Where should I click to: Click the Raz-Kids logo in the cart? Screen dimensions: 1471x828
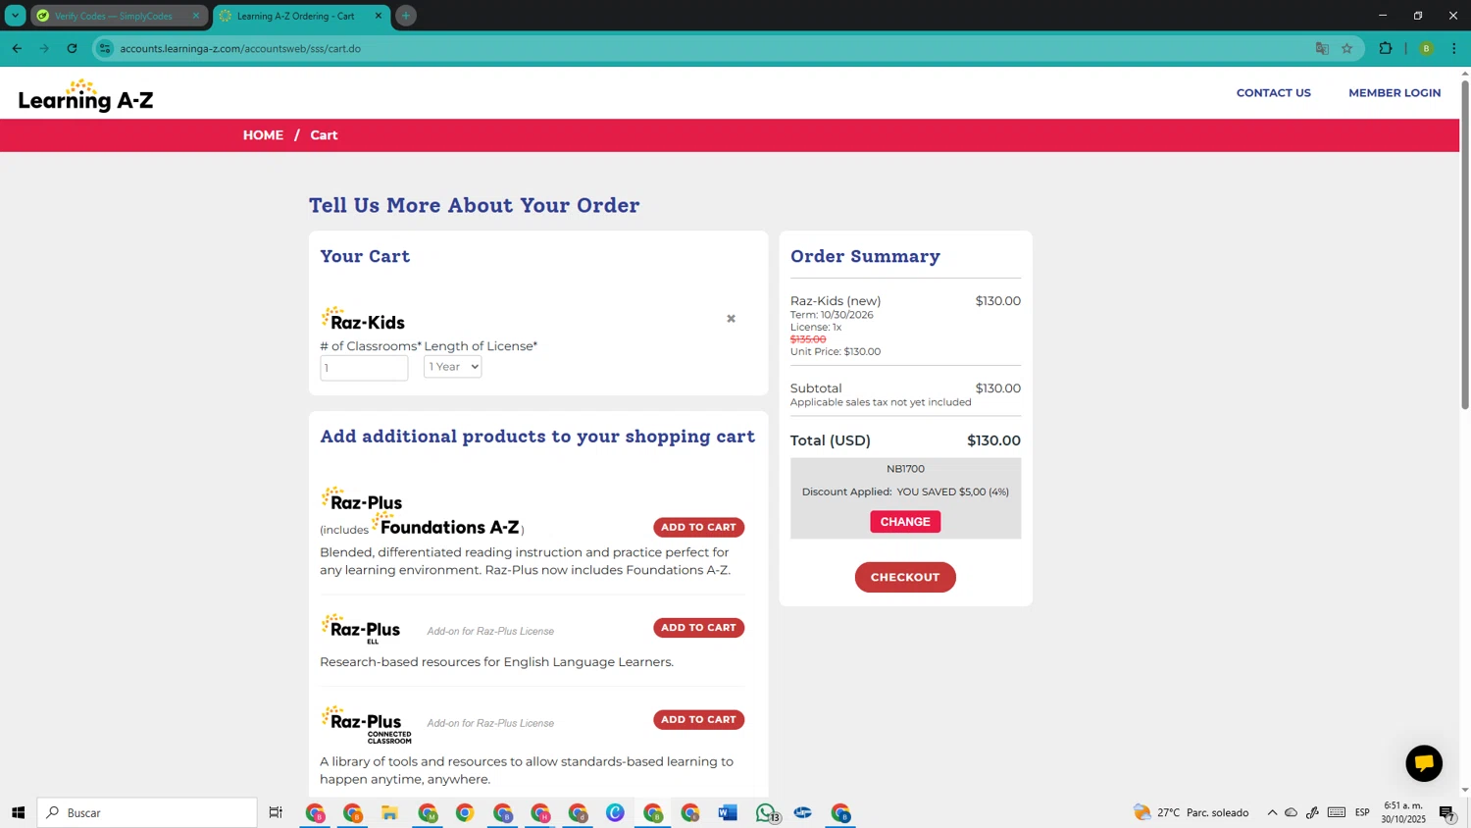[362, 319]
